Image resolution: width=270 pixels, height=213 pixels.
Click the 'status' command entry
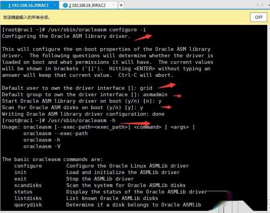click(23, 192)
